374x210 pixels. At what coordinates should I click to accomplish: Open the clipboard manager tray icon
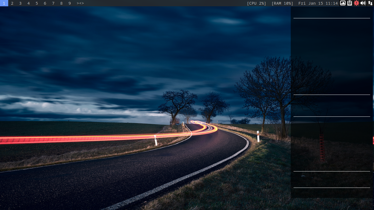click(x=350, y=3)
